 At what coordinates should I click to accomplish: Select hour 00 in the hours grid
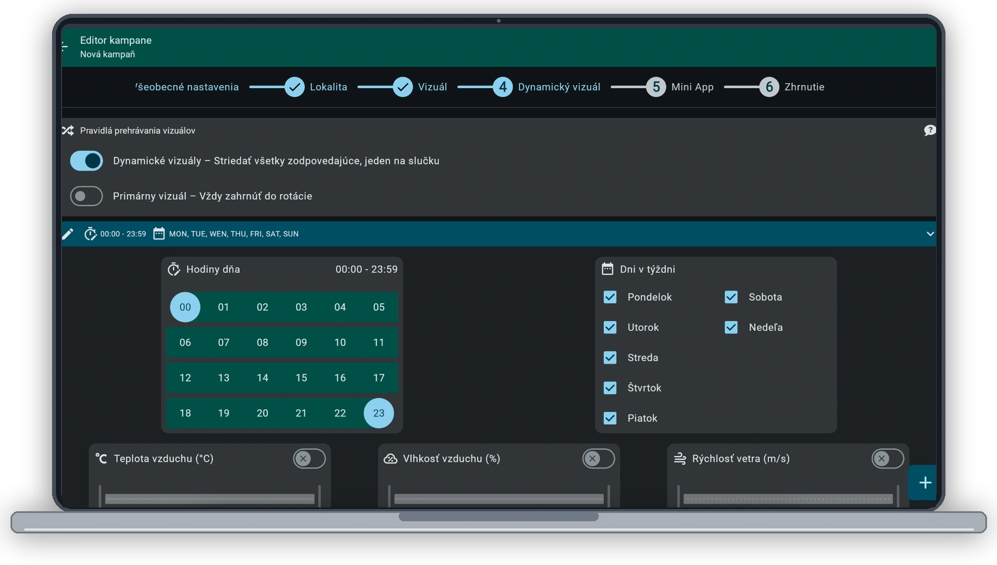pyautogui.click(x=185, y=307)
